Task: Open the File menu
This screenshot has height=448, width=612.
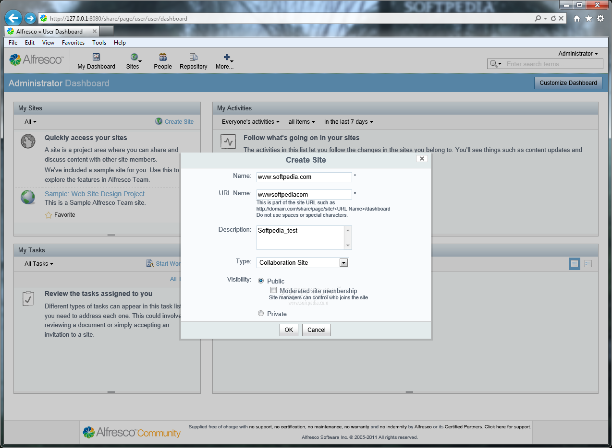Action: tap(13, 43)
